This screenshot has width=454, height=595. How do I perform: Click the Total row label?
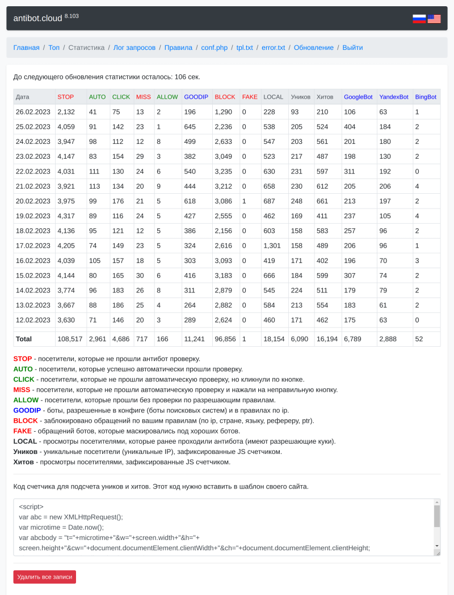tap(24, 339)
